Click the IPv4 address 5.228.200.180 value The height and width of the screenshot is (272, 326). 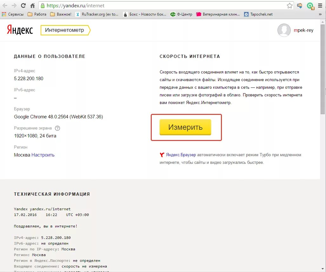click(x=29, y=79)
